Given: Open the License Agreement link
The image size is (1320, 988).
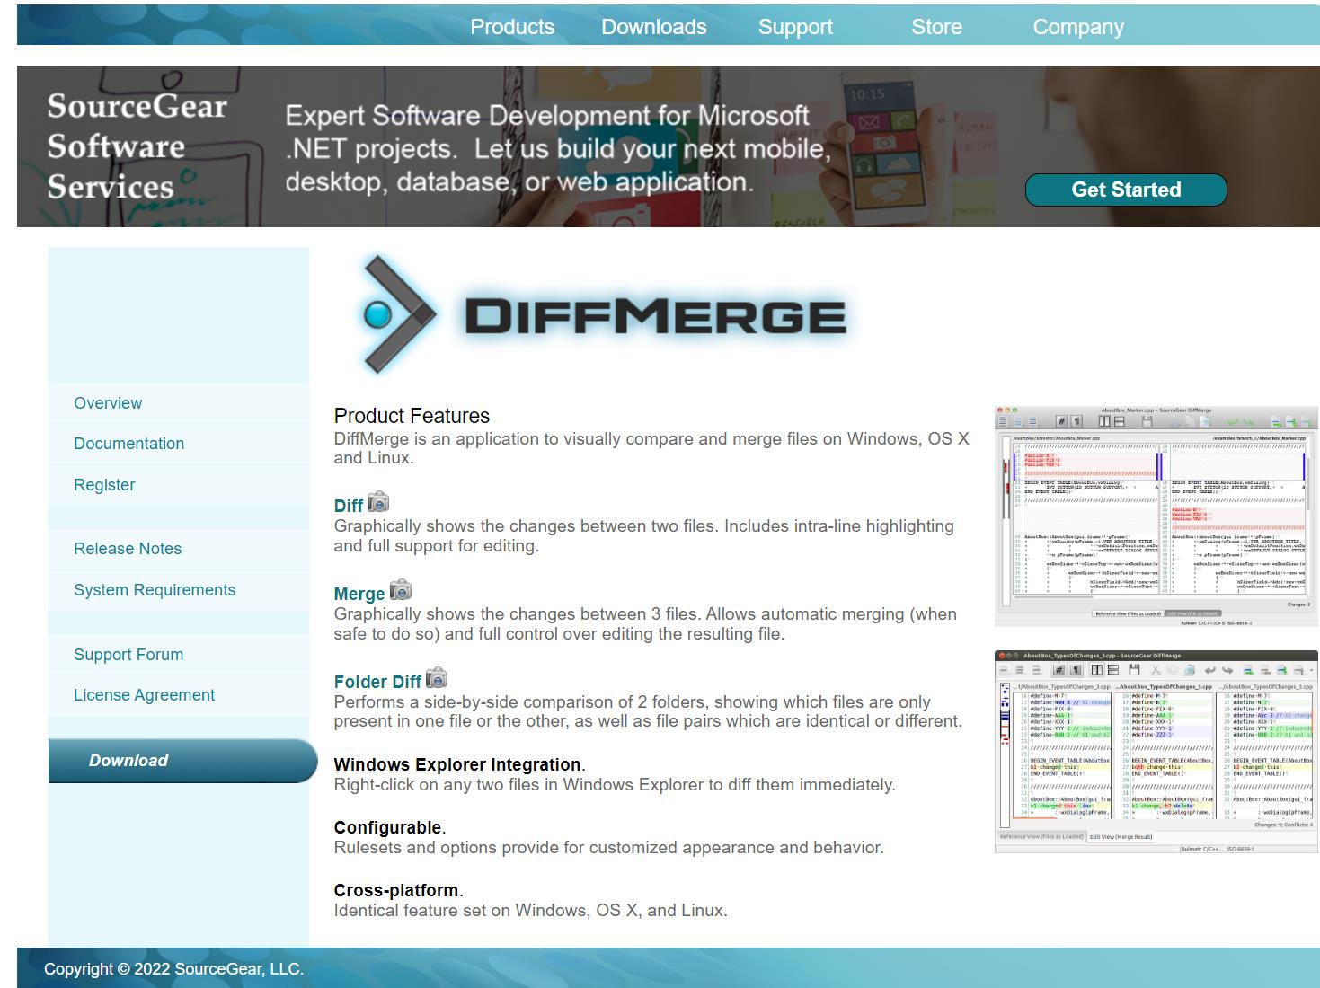Looking at the screenshot, I should (144, 695).
